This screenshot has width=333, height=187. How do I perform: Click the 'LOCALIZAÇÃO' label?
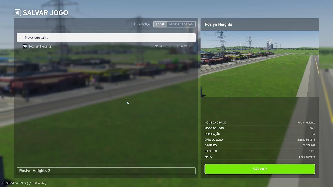click(143, 24)
